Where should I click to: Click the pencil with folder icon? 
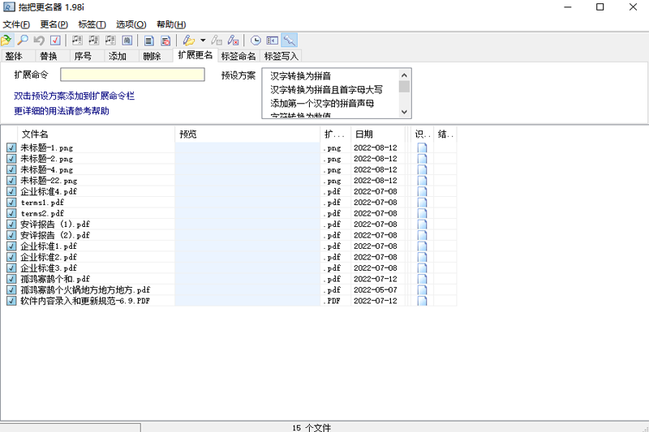coord(189,41)
